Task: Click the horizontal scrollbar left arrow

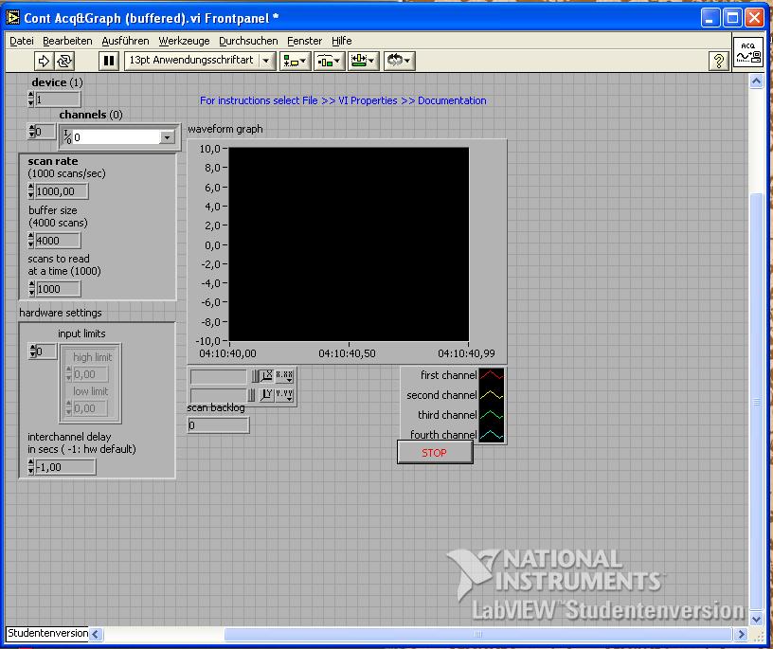Action: [96, 634]
